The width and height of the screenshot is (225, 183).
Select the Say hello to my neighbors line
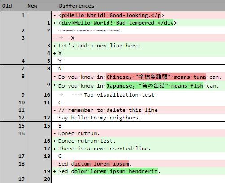pyautogui.click(x=138, y=118)
